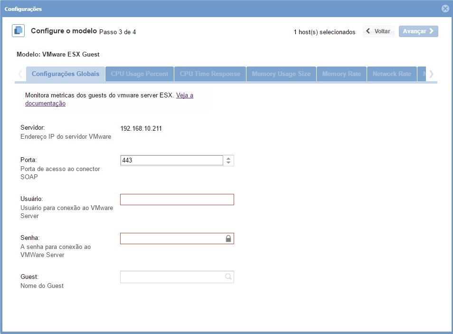Select the Configurações Globais tab
The height and width of the screenshot is (334, 453).
pyautogui.click(x=66, y=74)
